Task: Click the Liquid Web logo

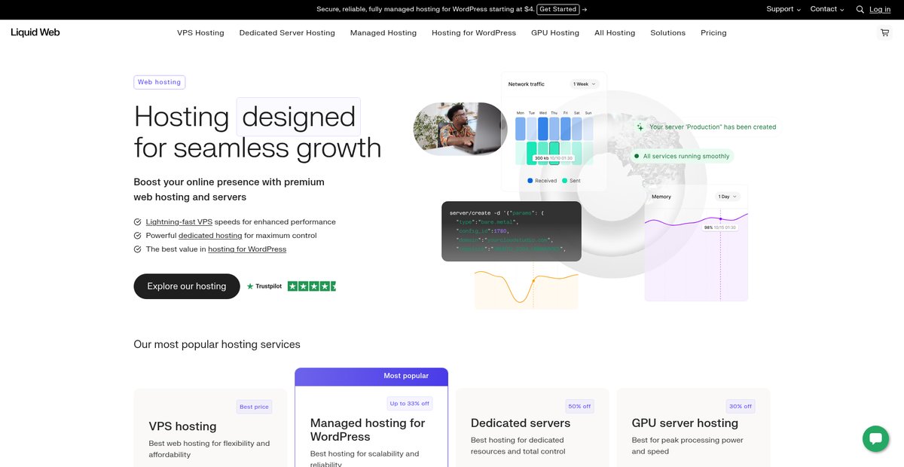Action: point(35,32)
